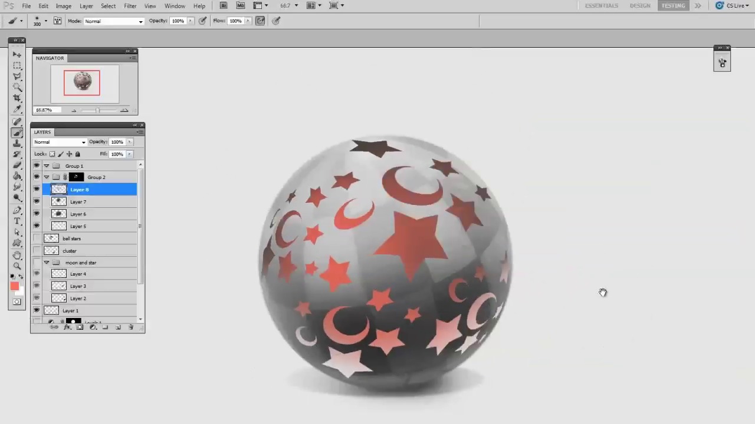
Task: Select the Brush tool in toolbox
Action: (x=17, y=132)
